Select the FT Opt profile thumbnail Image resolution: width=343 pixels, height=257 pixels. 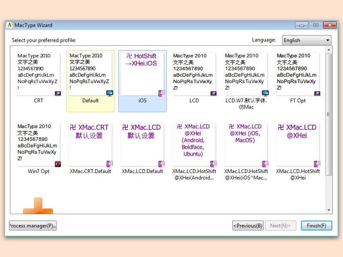pyautogui.click(x=298, y=74)
